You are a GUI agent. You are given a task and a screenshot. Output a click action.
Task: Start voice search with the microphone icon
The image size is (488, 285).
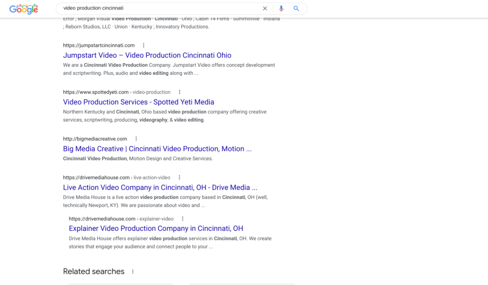(281, 9)
